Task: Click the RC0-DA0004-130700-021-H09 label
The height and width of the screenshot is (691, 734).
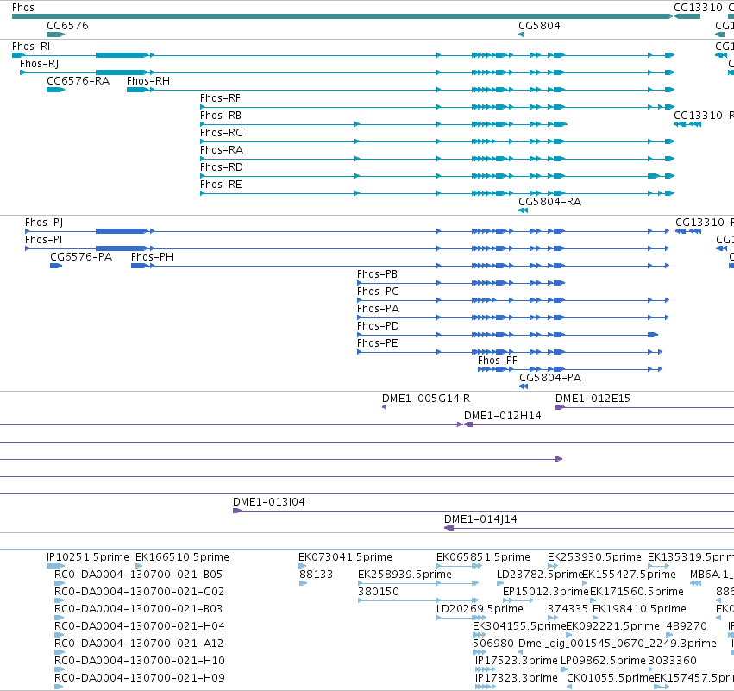Action: (140, 678)
